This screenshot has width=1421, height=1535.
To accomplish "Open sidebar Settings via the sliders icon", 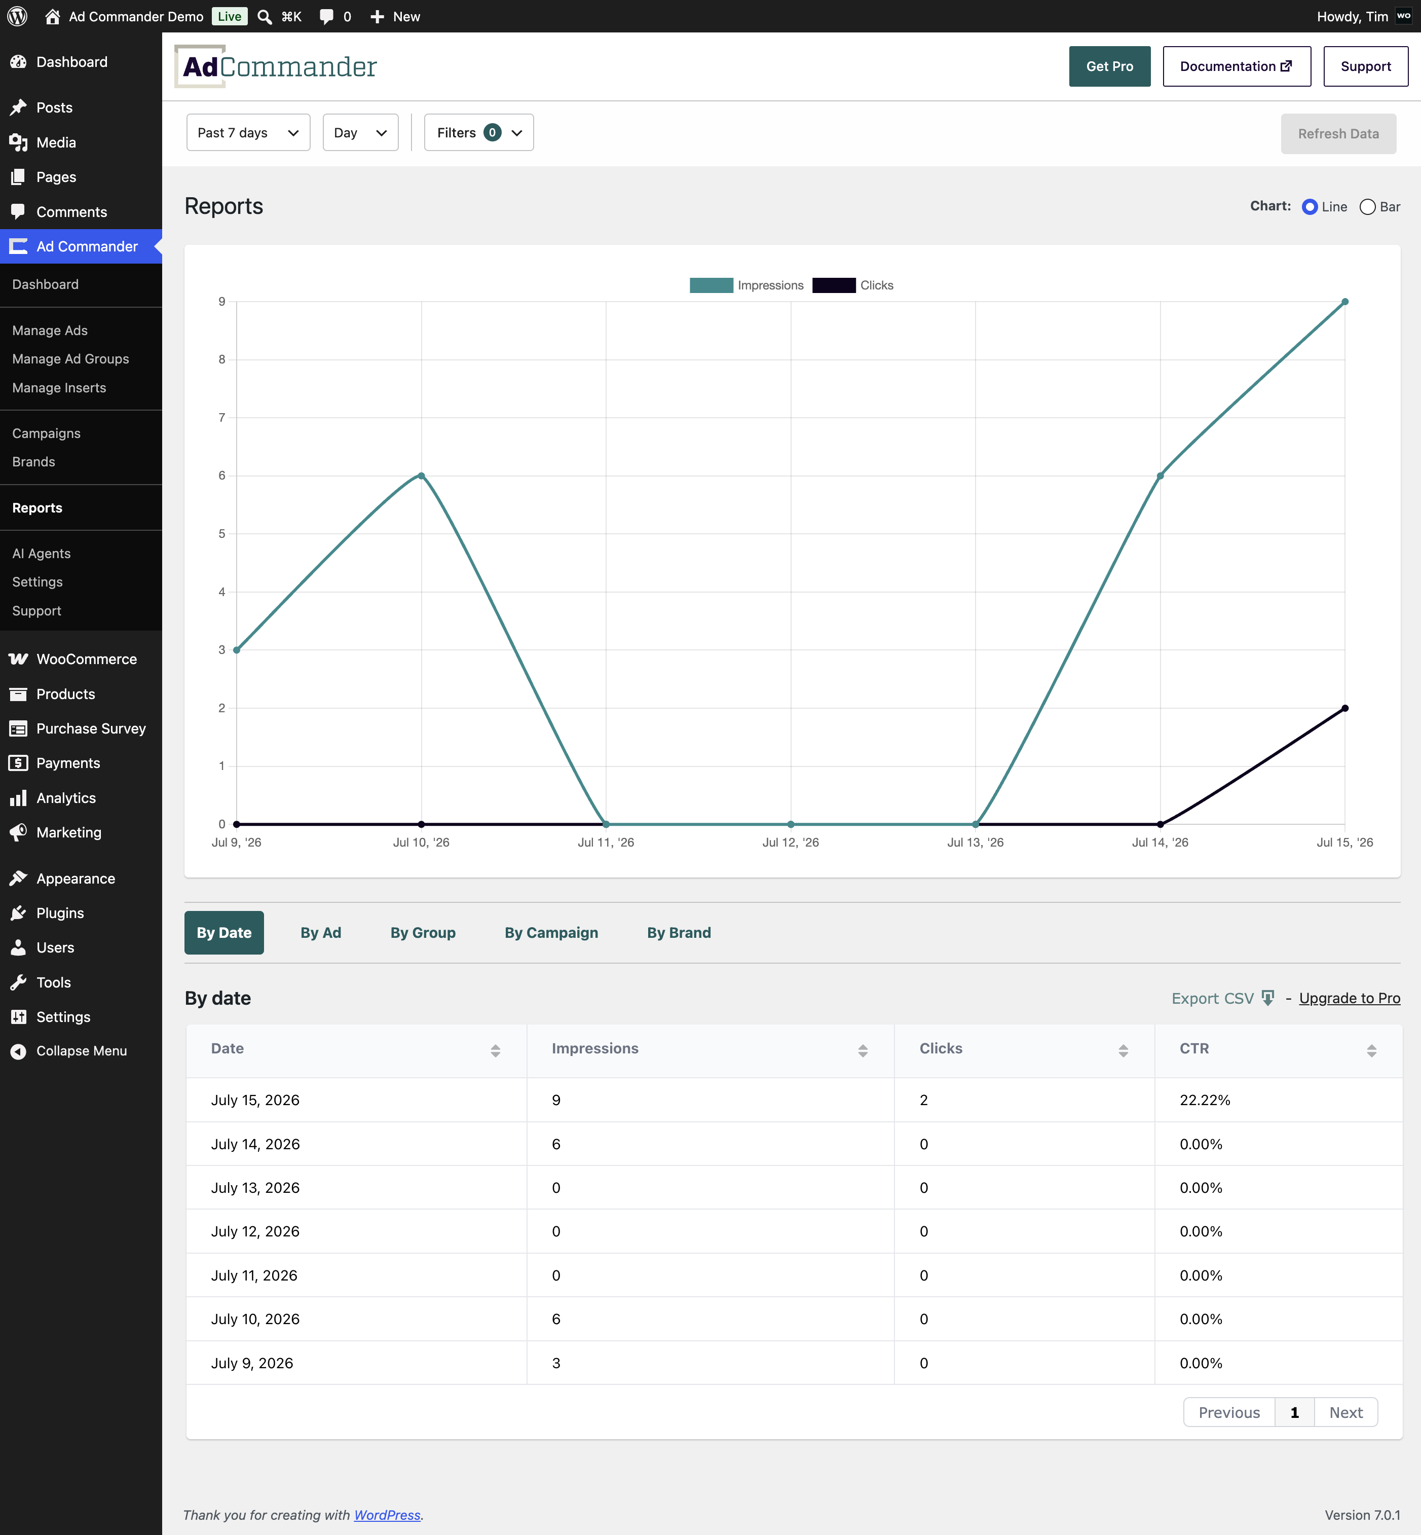I will [x=18, y=1017].
